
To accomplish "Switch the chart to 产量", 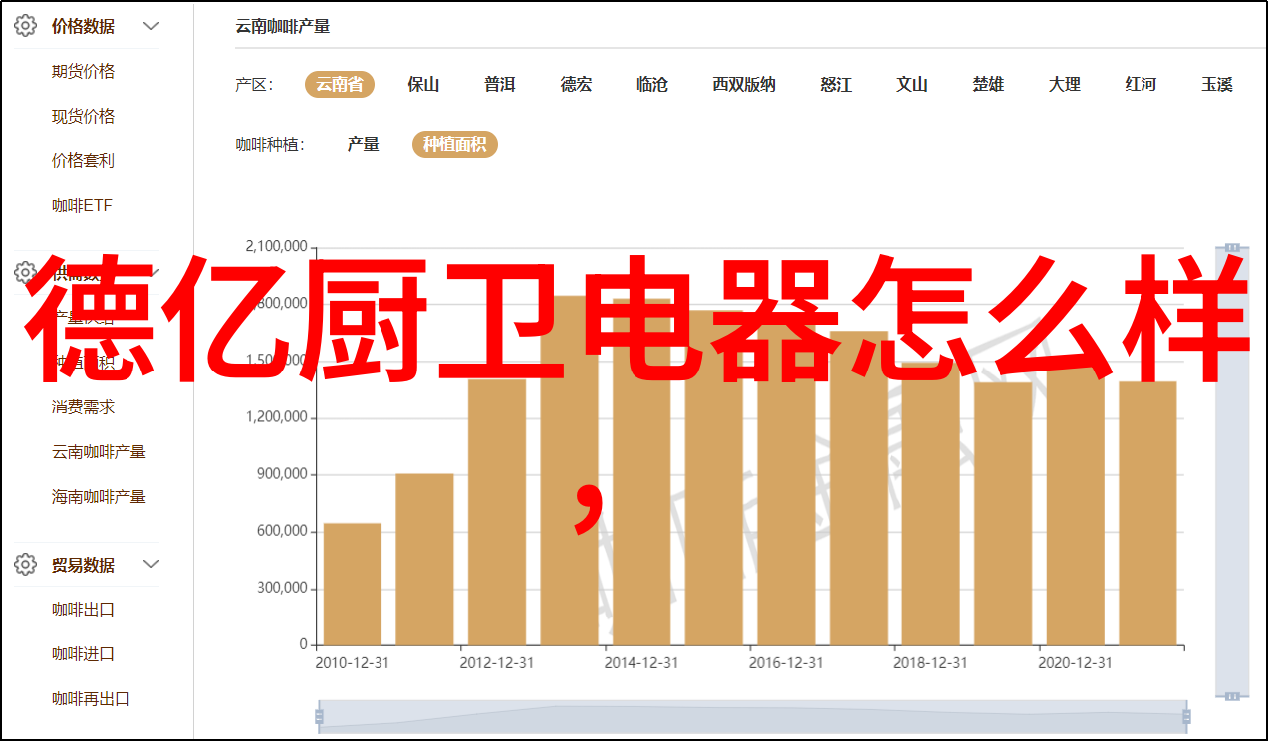I will coord(364,145).
